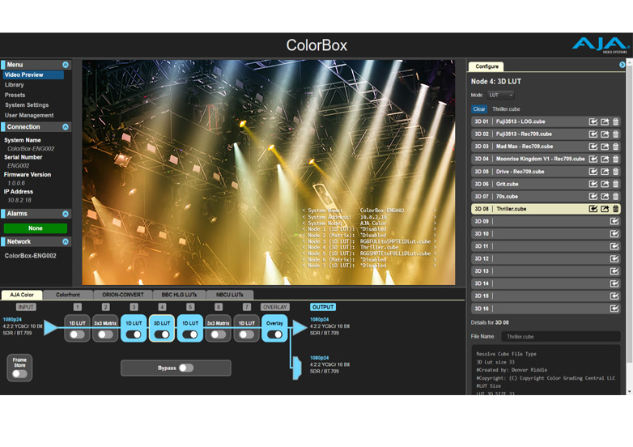Screen dimensions: 633x447
Task: Open User Management
Action: (x=29, y=115)
